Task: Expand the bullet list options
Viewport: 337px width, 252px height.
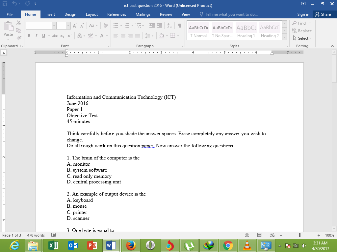Action: 121,25
